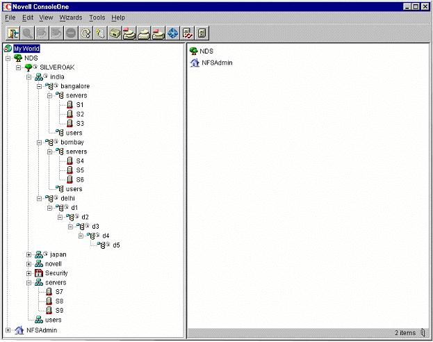Collapse the delhi node

[x=39, y=199]
